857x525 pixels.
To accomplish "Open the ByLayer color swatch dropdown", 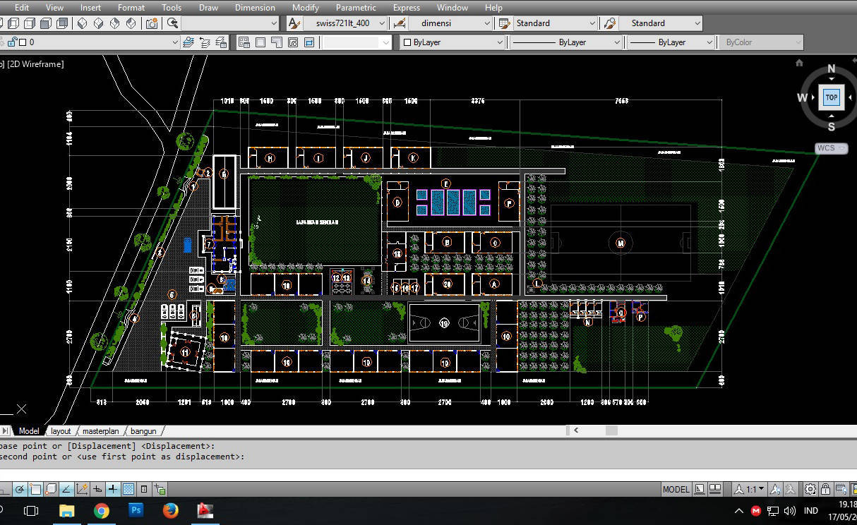I will (499, 42).
